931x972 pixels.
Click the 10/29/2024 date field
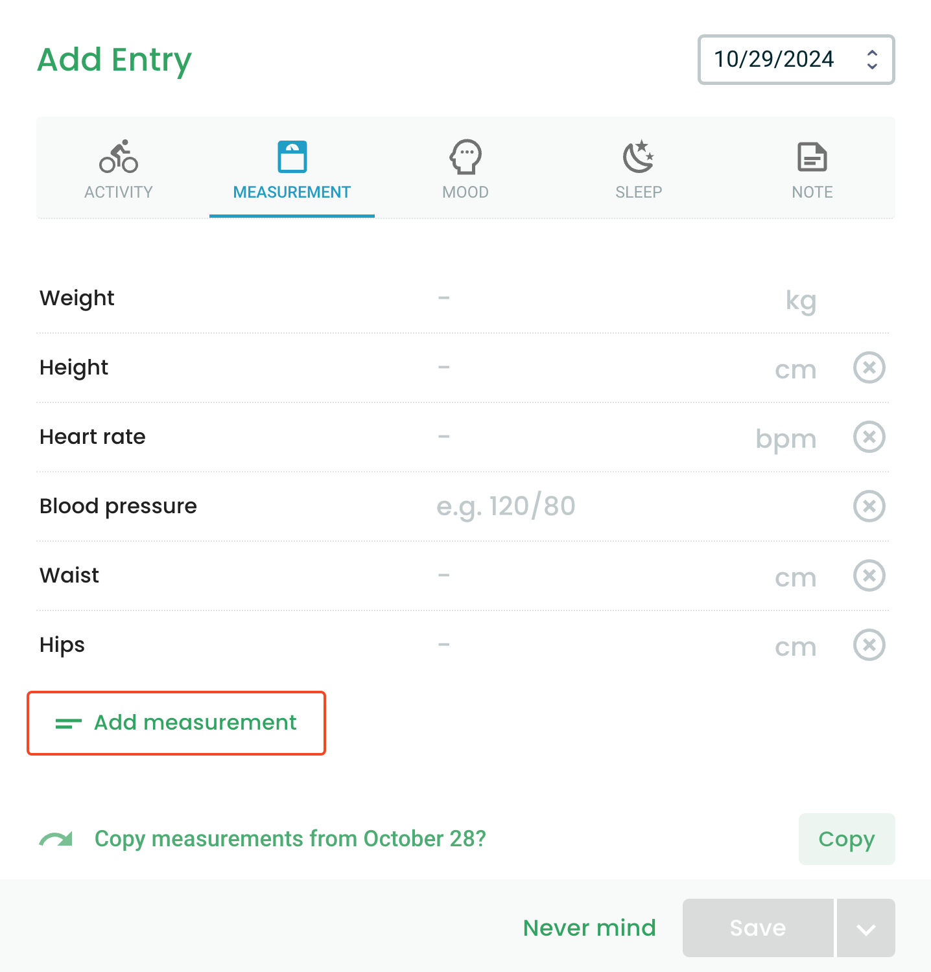796,60
